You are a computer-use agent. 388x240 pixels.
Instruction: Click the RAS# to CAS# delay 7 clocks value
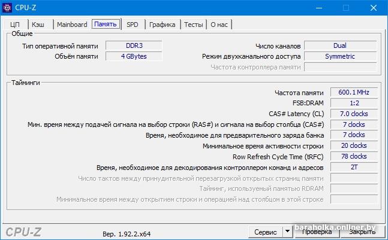coord(354,124)
